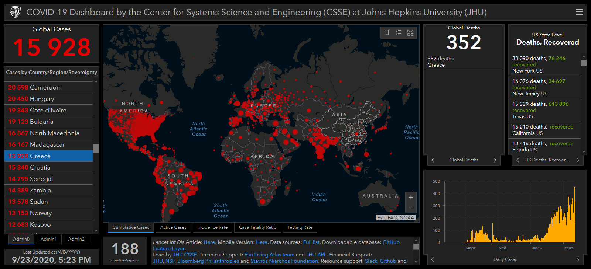Image resolution: width=591 pixels, height=269 pixels.
Task: Show the map legend list icon
Action: (x=399, y=33)
